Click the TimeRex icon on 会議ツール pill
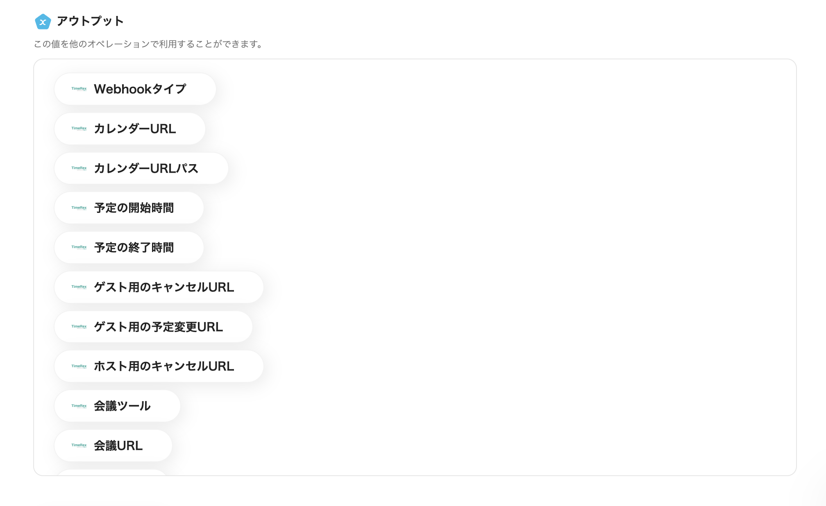 point(79,406)
